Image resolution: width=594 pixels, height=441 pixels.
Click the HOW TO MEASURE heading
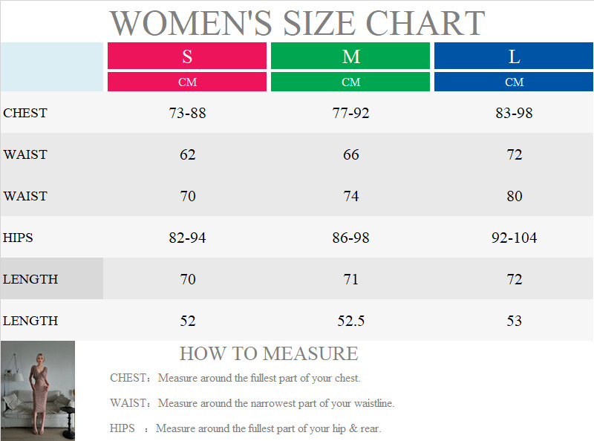[x=269, y=353]
